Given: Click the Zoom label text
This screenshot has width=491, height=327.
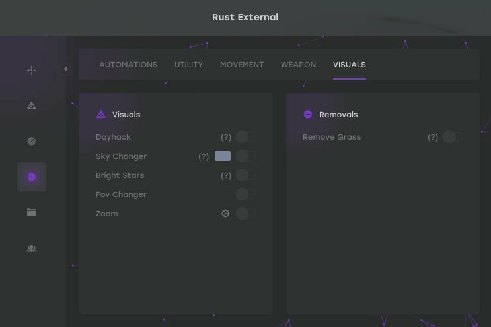Looking at the screenshot, I should tap(107, 214).
